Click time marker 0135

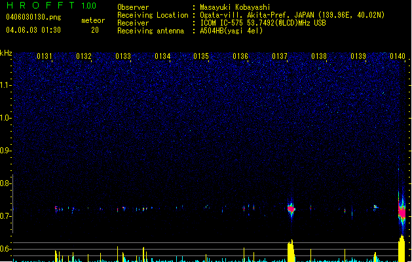tap(201, 56)
